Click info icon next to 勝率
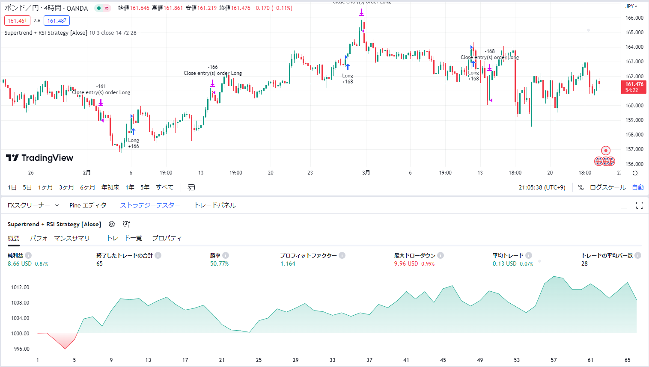The width and height of the screenshot is (649, 367). click(x=226, y=255)
